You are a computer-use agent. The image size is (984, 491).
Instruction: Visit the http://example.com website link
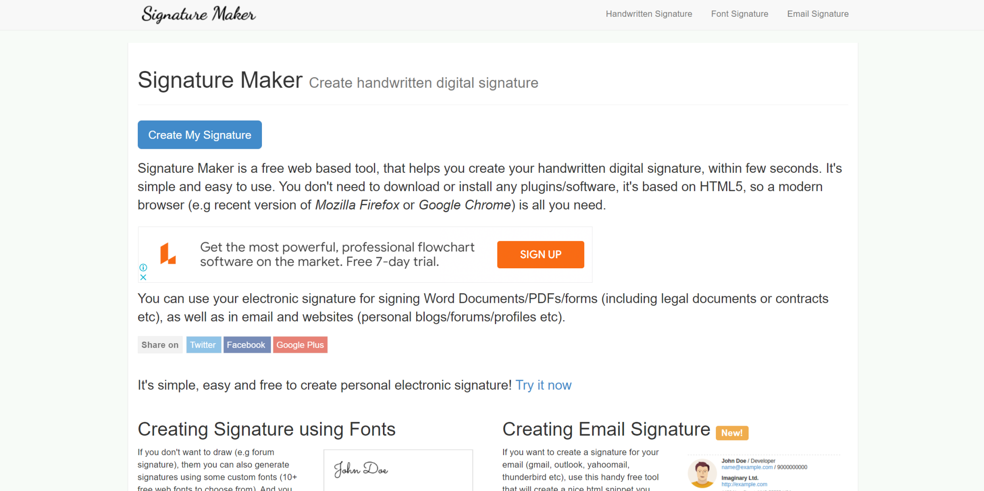coord(745,484)
